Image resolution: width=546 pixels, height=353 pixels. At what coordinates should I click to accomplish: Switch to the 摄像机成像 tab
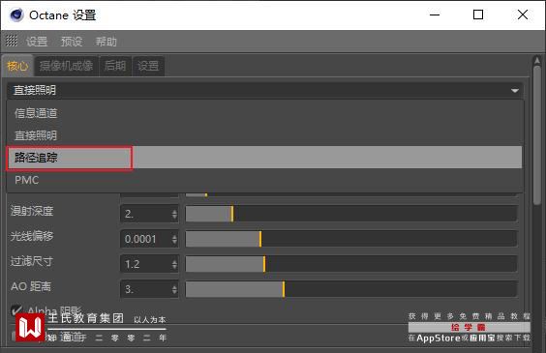point(66,66)
